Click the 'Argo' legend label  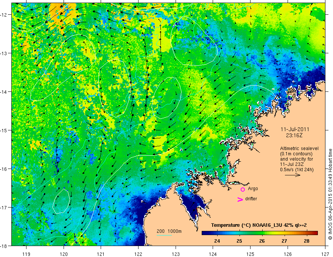tap(253, 189)
